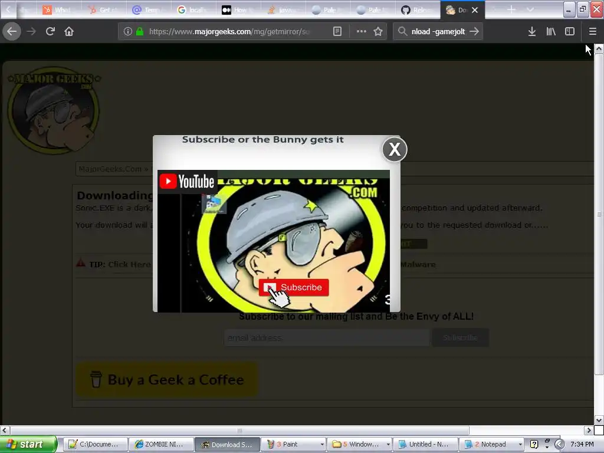Open the Firefox hamburger menu

[x=592, y=32]
